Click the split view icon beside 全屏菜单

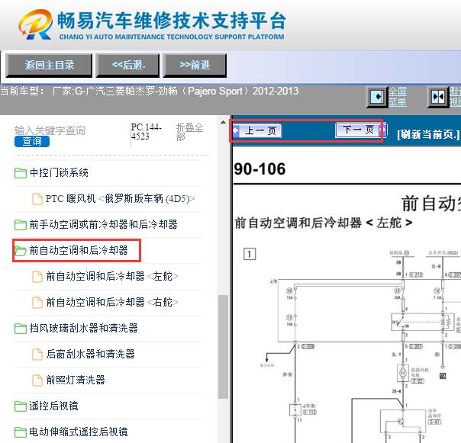[x=438, y=97]
